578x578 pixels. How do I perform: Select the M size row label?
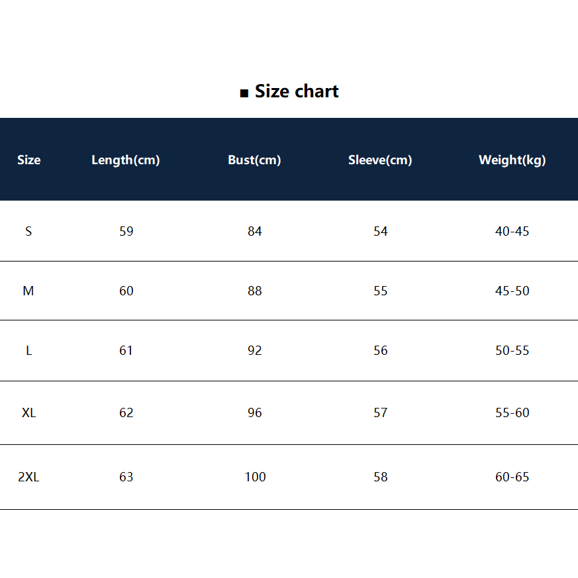tap(28, 291)
